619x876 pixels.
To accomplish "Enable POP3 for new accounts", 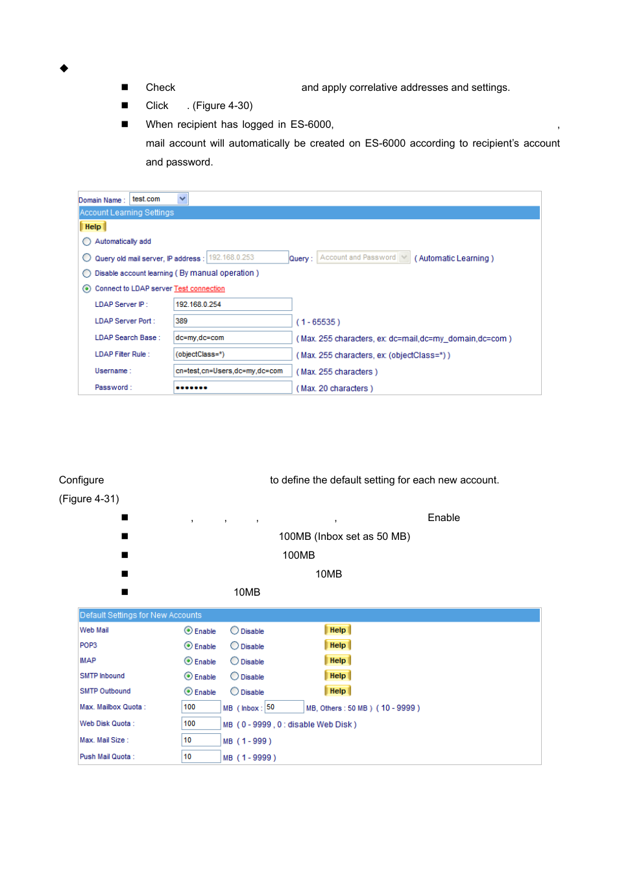I will pyautogui.click(x=188, y=646).
